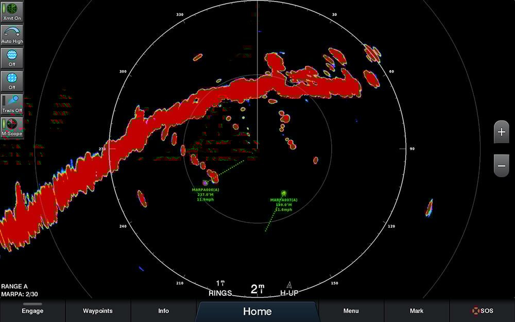Open the Menu options

click(351, 311)
